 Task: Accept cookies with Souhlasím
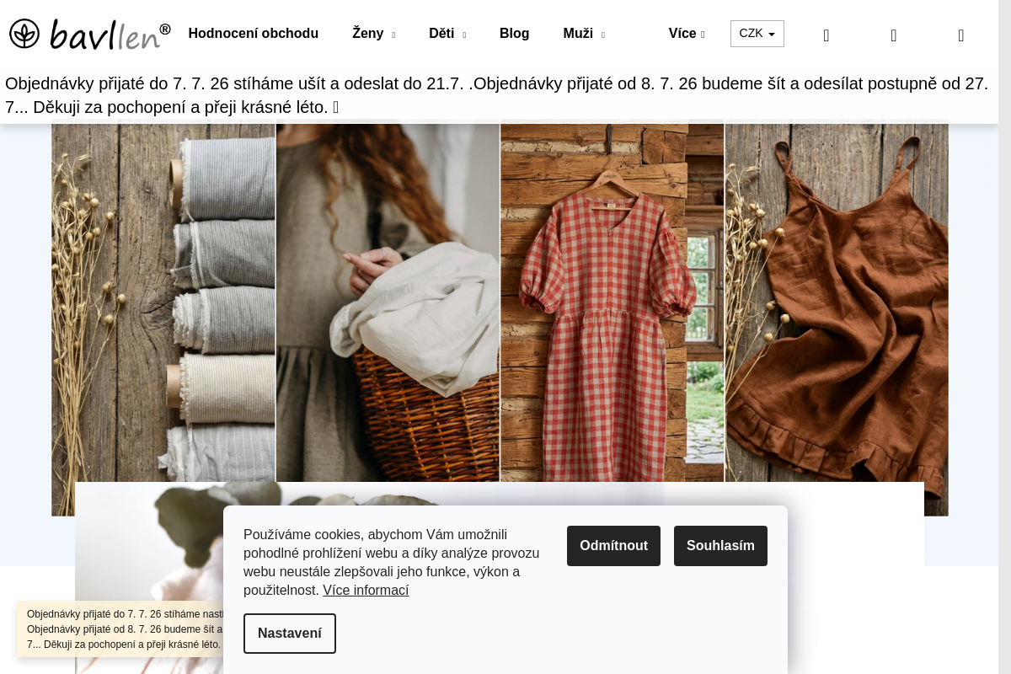pos(720,546)
